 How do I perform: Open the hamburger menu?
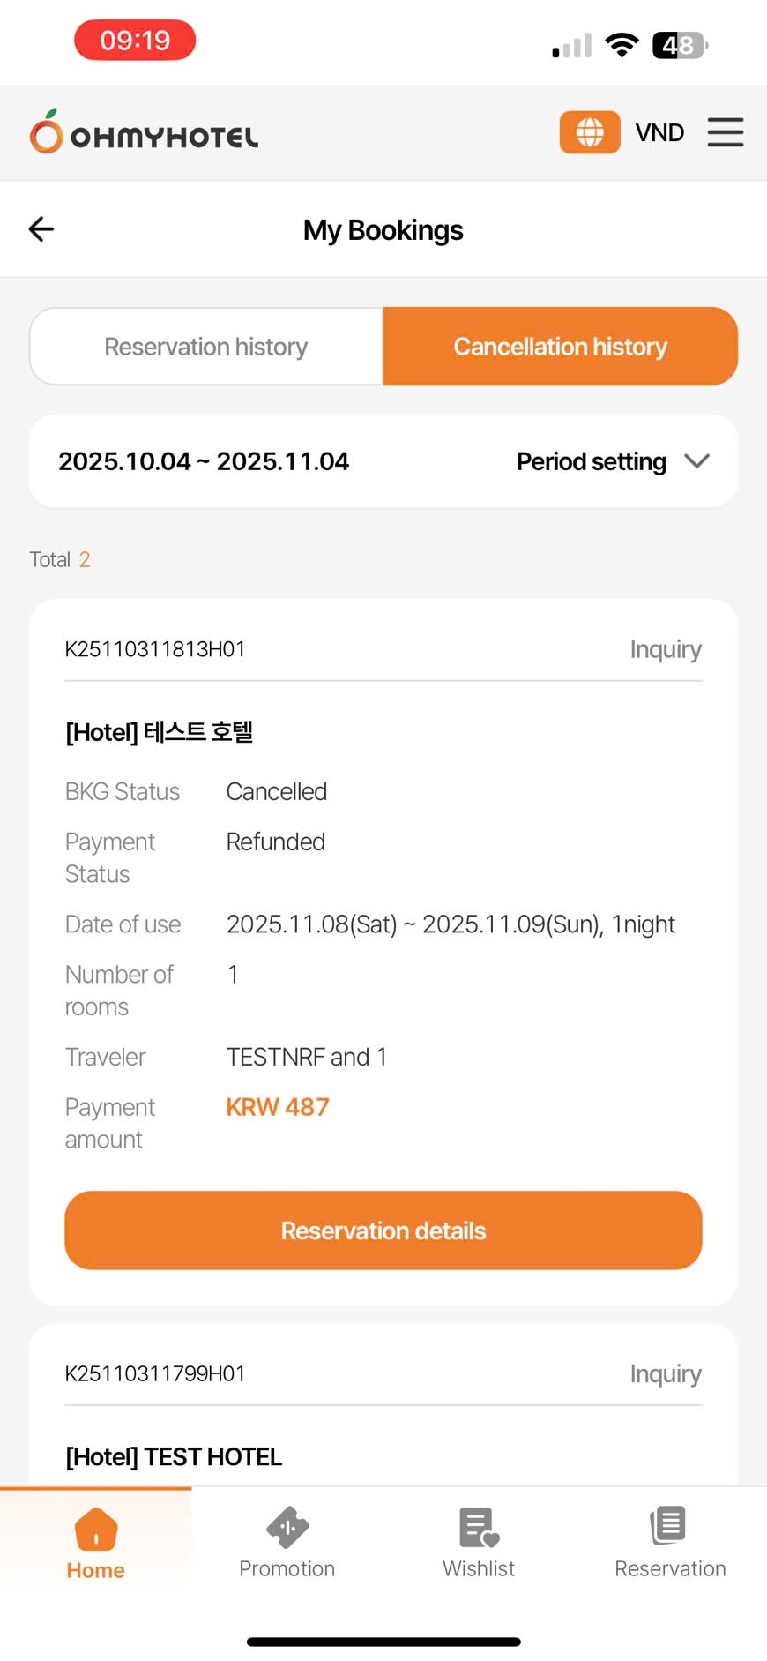click(x=725, y=132)
